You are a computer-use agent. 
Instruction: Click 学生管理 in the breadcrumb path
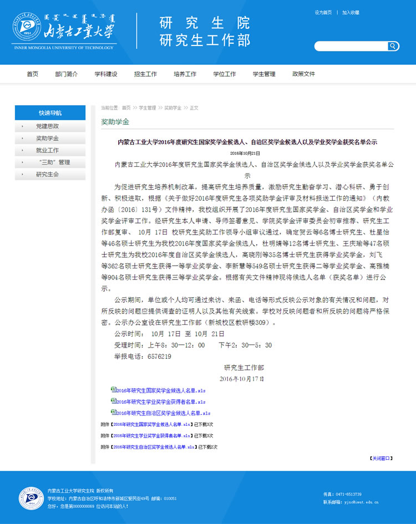tap(147, 108)
